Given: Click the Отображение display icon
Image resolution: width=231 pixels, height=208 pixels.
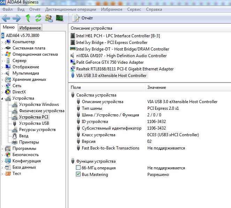Looking at the screenshot, I should pos(8,67).
